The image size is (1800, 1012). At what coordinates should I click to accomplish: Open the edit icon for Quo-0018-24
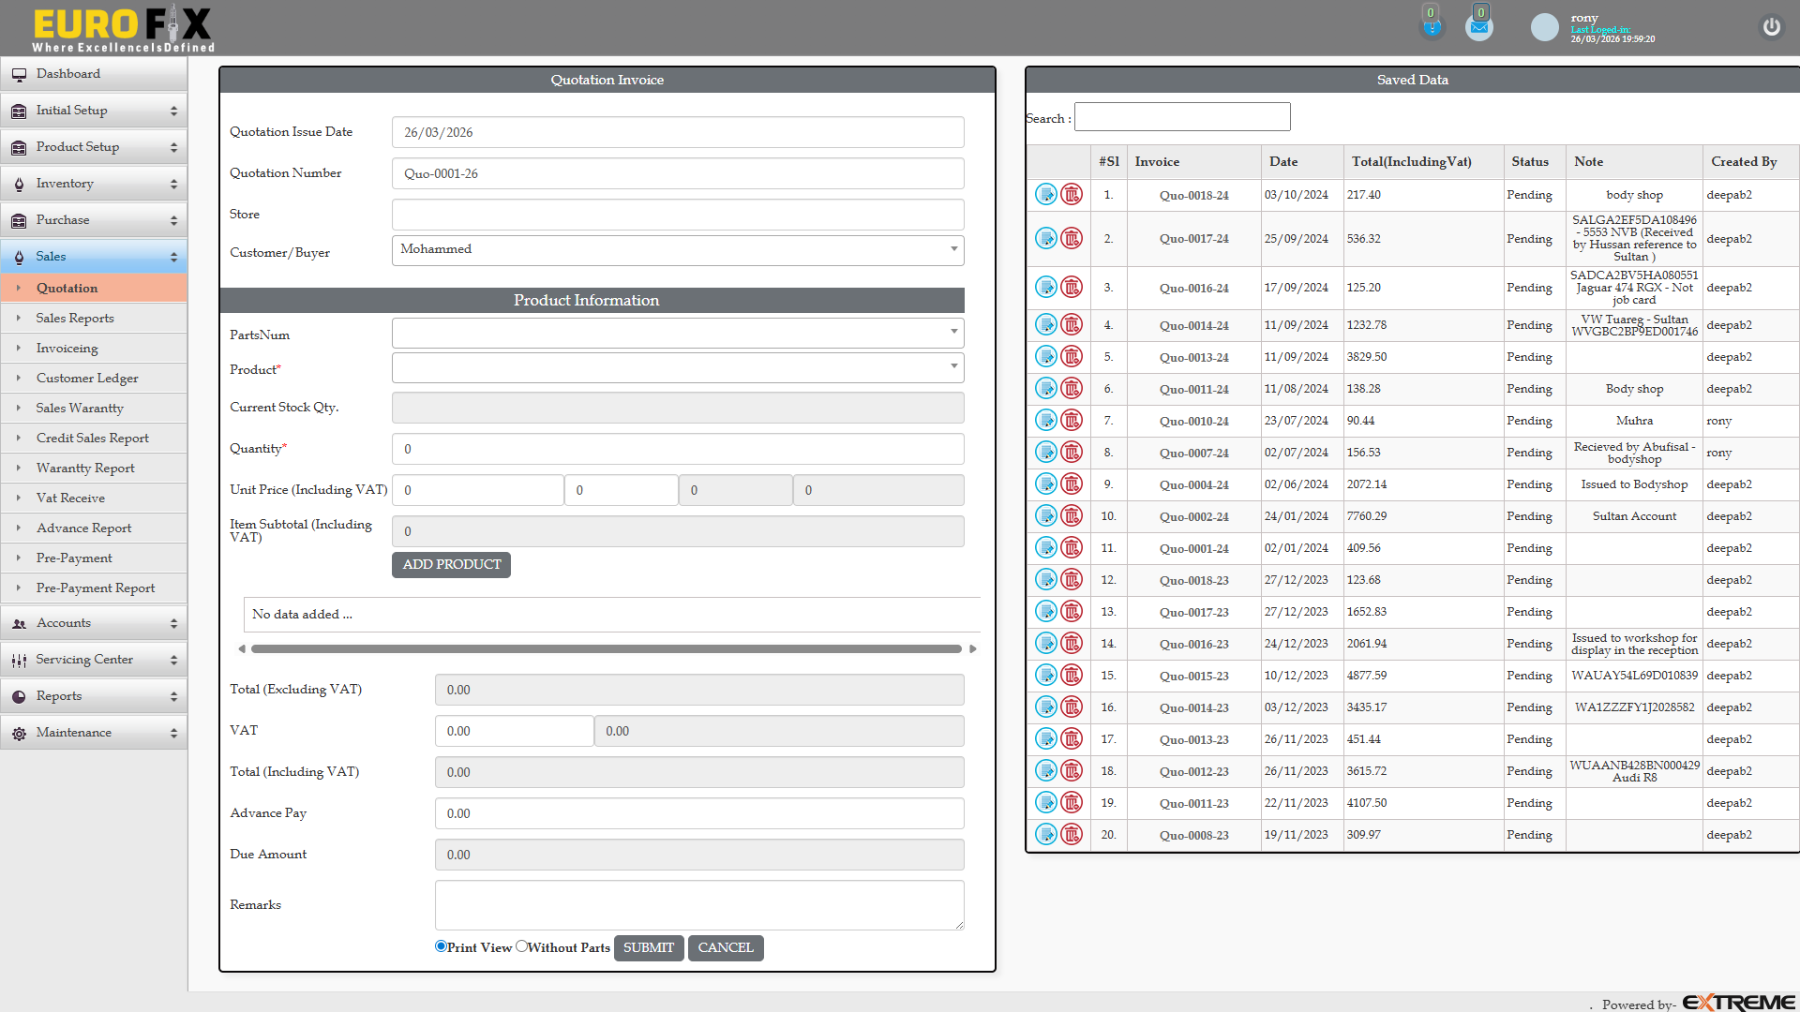pyautogui.click(x=1046, y=194)
